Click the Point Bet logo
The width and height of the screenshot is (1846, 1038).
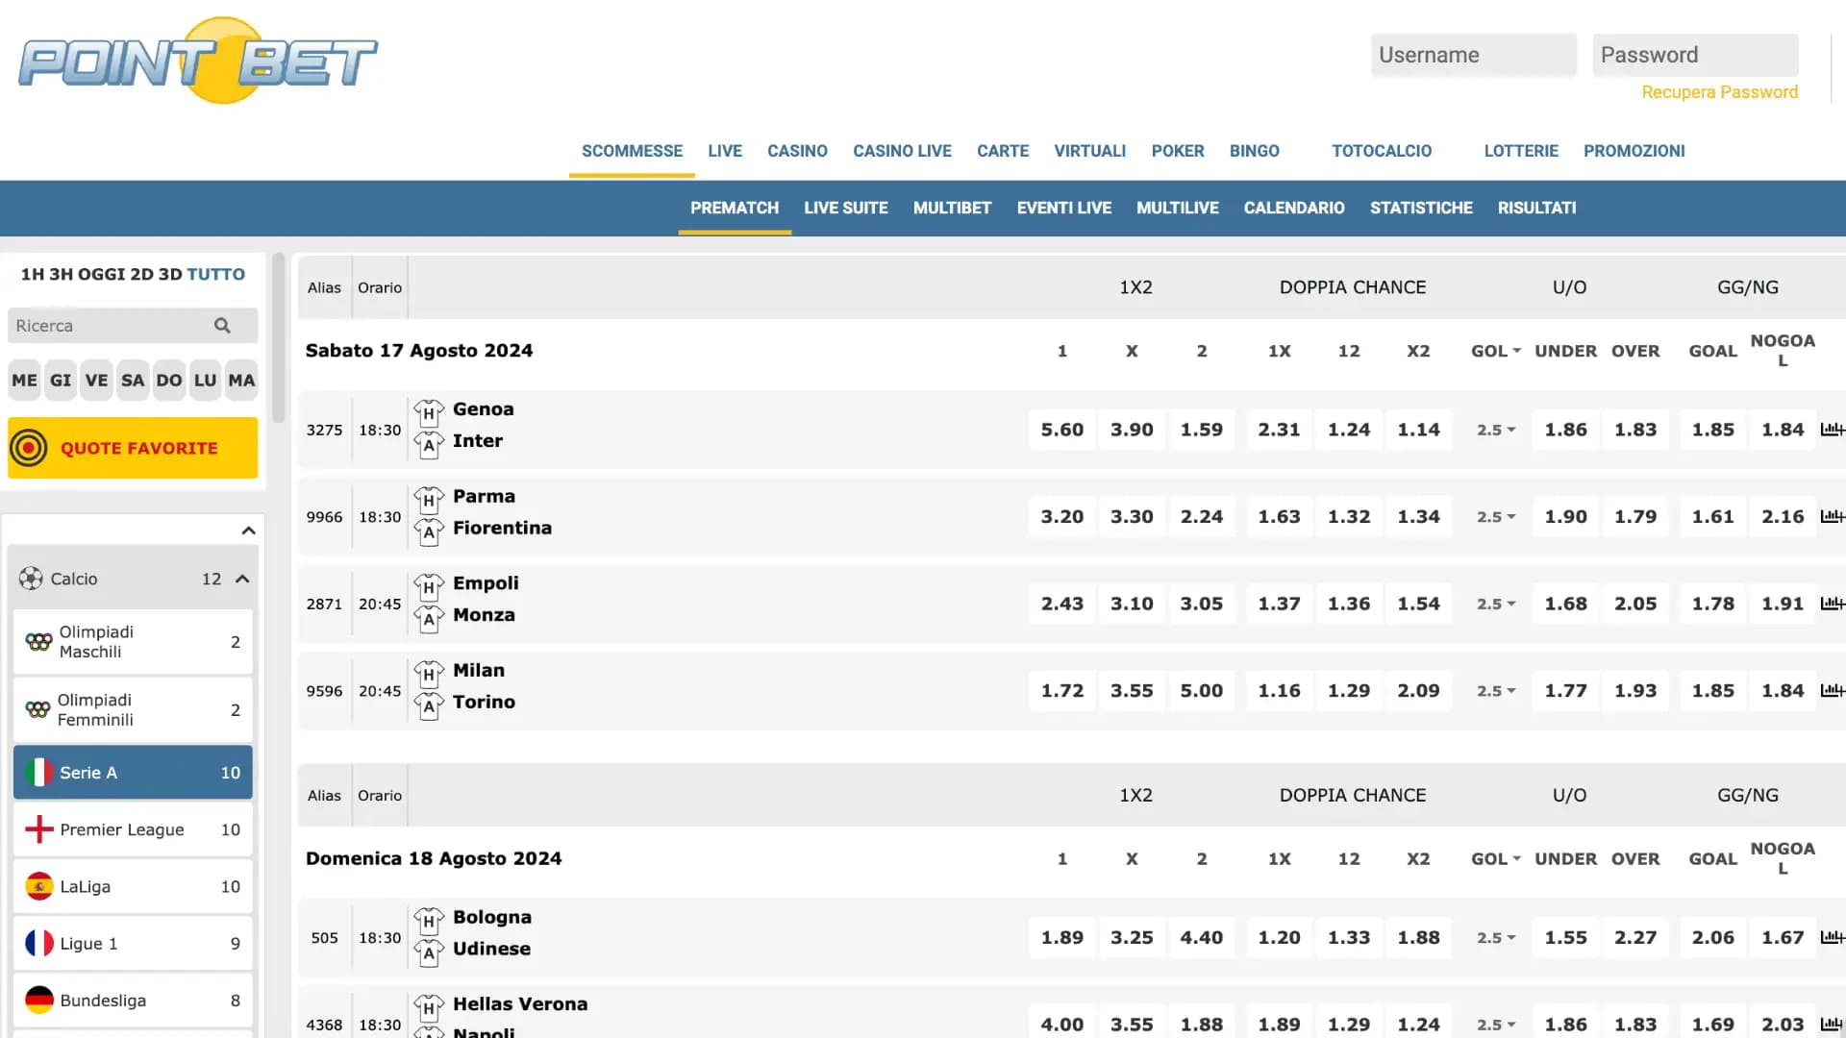point(197,60)
